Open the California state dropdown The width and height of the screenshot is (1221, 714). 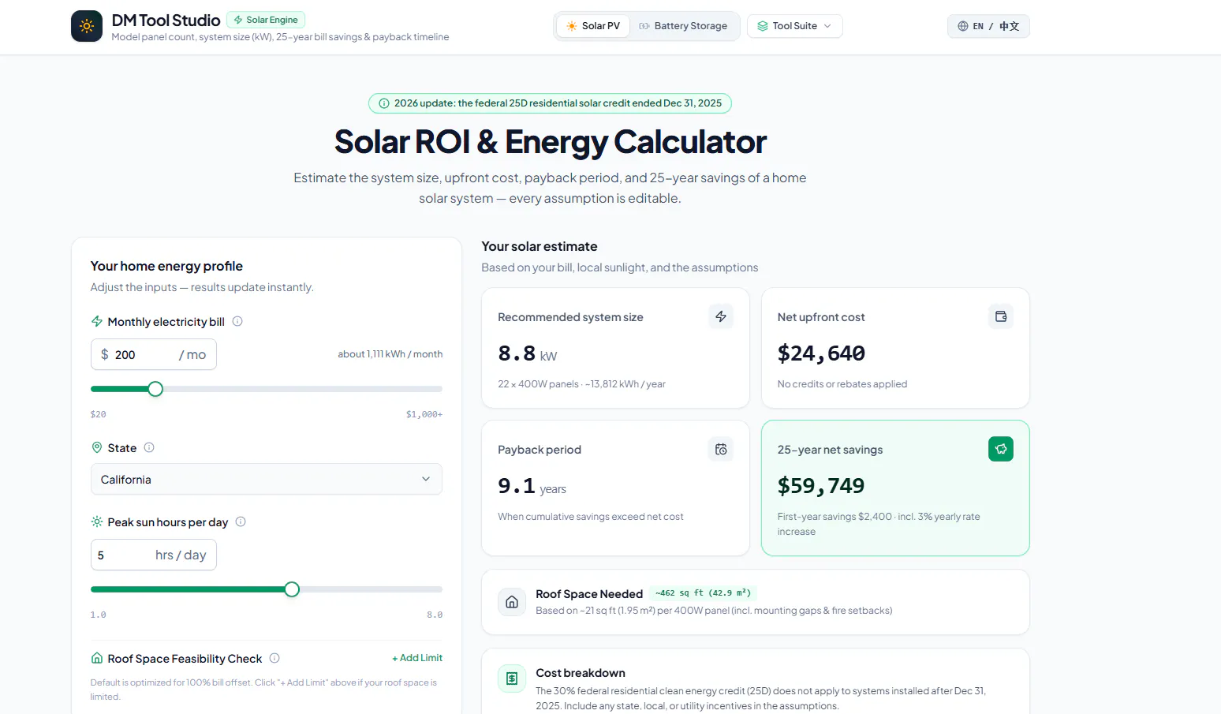(x=267, y=479)
